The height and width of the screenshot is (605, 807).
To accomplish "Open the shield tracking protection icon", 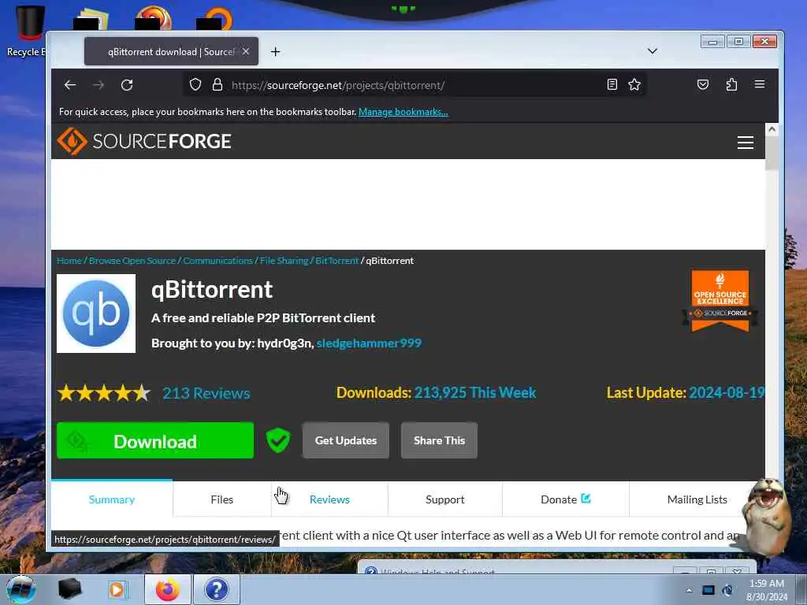I will 195,84.
